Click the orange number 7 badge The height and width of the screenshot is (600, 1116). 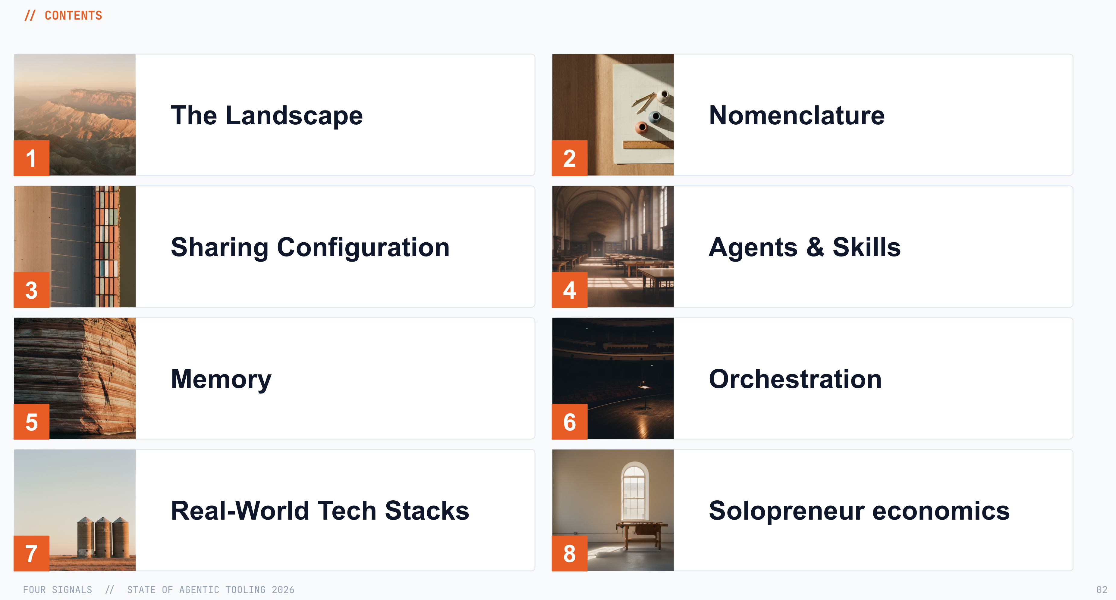[32, 553]
